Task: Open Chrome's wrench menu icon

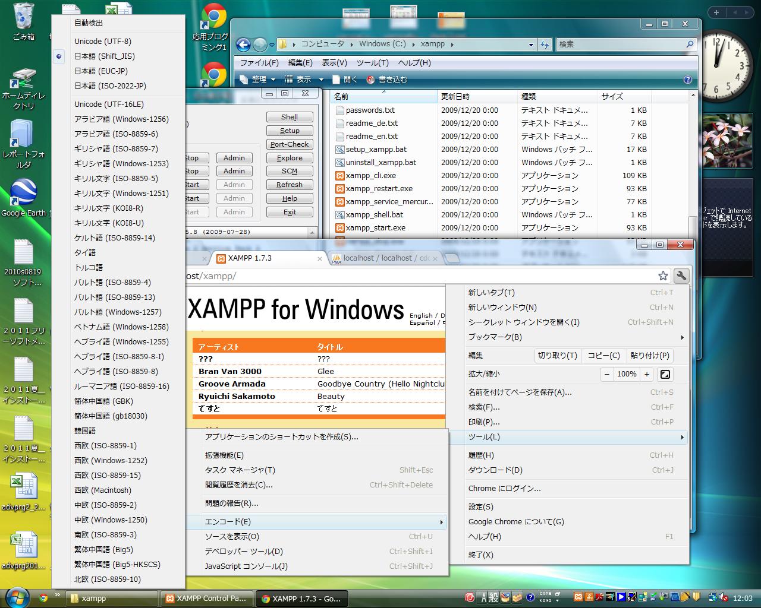Action: 681,275
